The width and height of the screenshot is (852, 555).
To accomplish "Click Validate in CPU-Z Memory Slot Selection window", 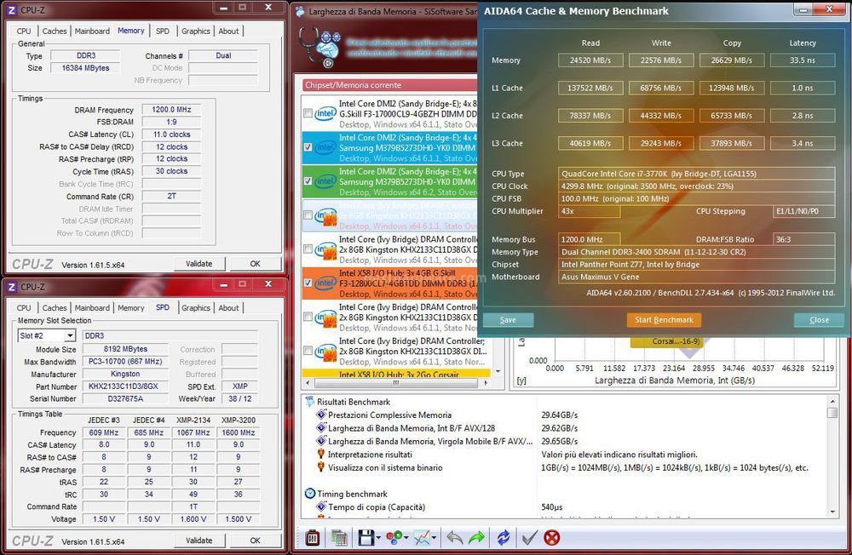I will coord(199,541).
